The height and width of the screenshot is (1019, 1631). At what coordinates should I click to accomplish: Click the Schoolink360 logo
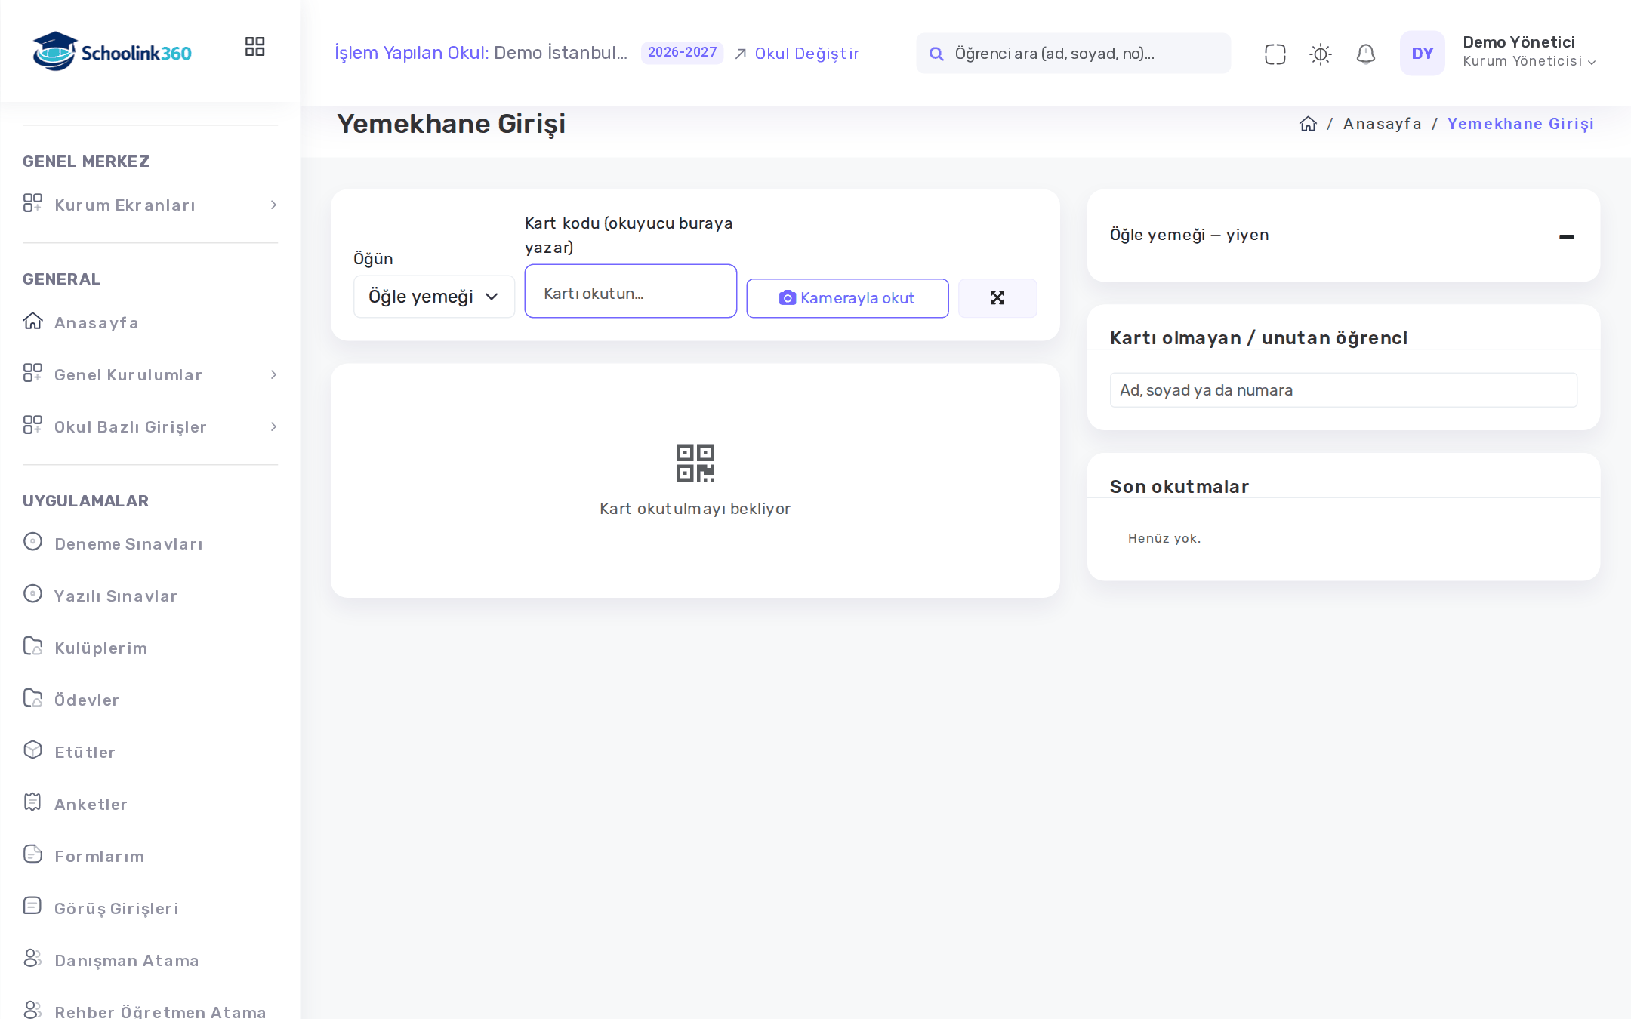point(112,51)
